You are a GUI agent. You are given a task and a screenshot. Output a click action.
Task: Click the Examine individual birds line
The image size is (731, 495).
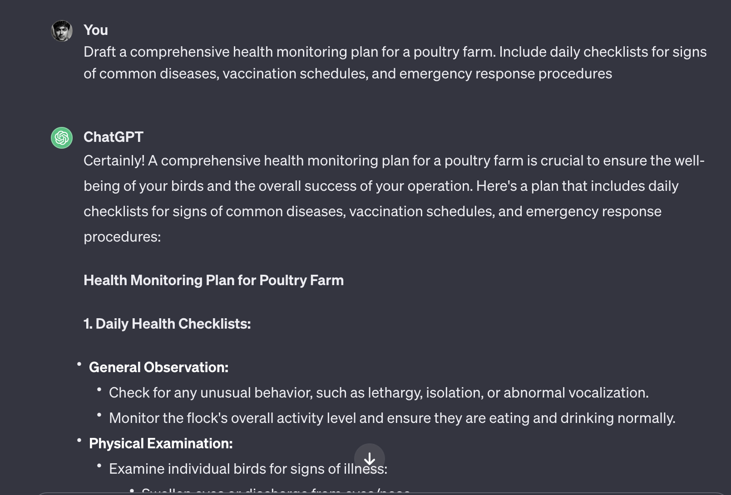point(247,469)
